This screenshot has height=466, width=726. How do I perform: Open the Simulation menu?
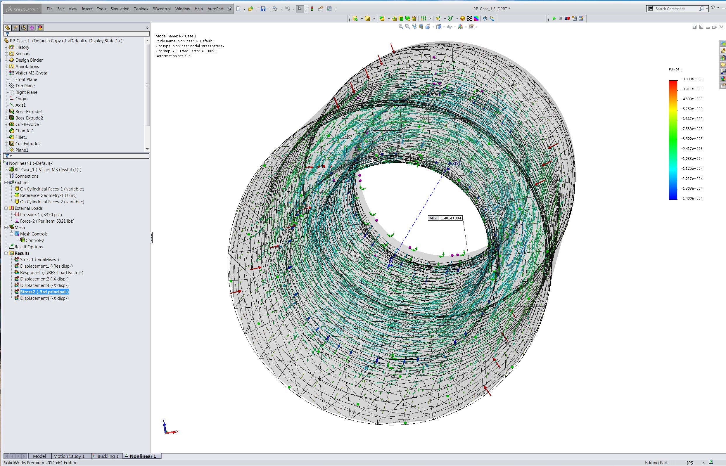(x=120, y=9)
